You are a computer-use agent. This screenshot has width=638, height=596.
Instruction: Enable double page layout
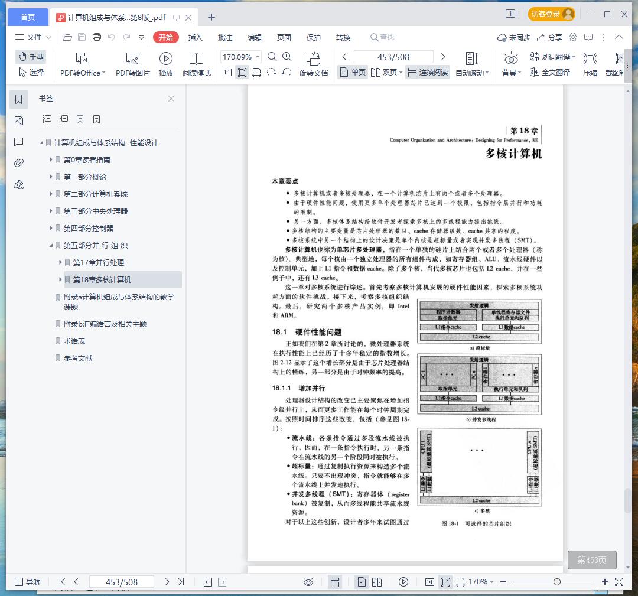click(x=386, y=73)
